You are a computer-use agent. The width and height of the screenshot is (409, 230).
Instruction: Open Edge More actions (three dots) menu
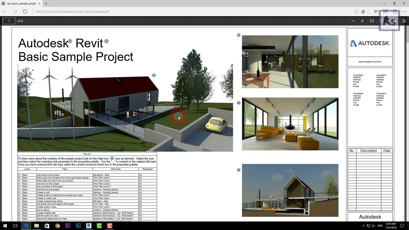tap(404, 11)
